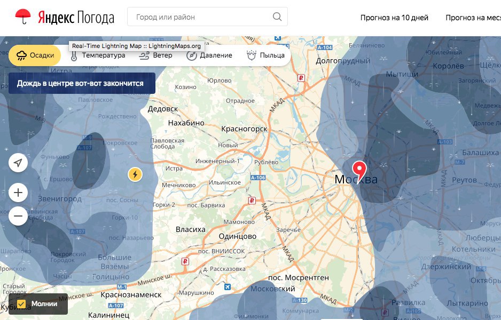
Task: Click the Калининец map label
Action: 108,315
